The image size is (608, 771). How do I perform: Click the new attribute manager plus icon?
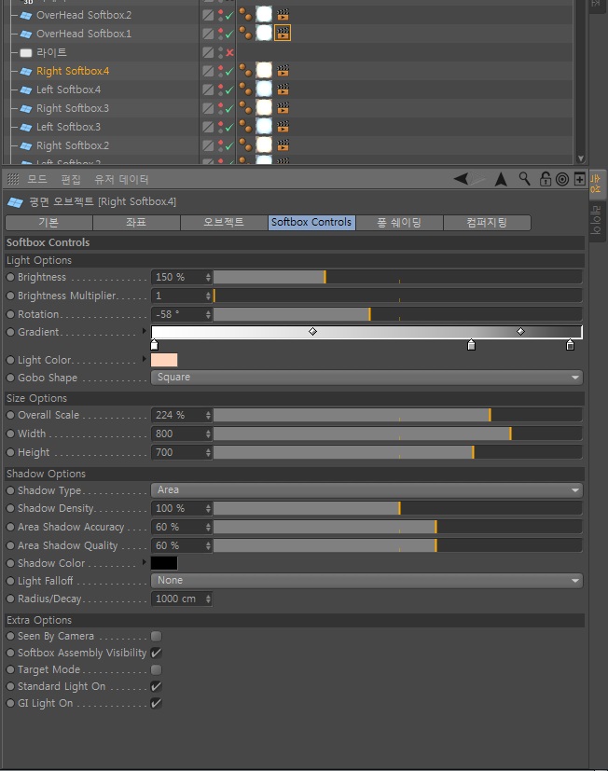coord(579,179)
